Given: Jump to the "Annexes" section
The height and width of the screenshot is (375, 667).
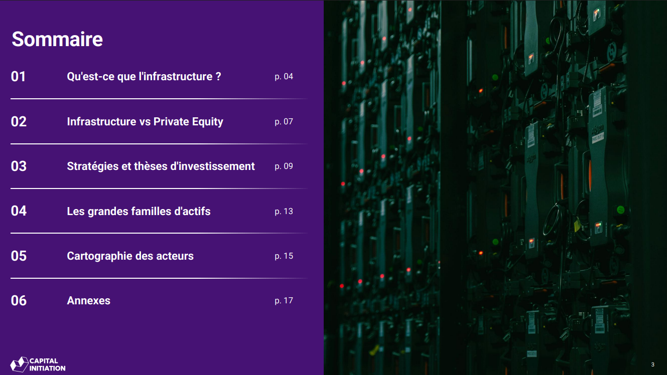Looking at the screenshot, I should point(88,301).
